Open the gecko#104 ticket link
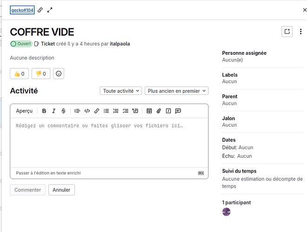Viewport: 307px width, 232px height. pos(22,10)
